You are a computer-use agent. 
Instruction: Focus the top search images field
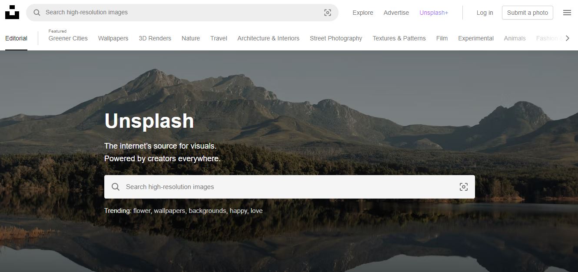point(182,13)
